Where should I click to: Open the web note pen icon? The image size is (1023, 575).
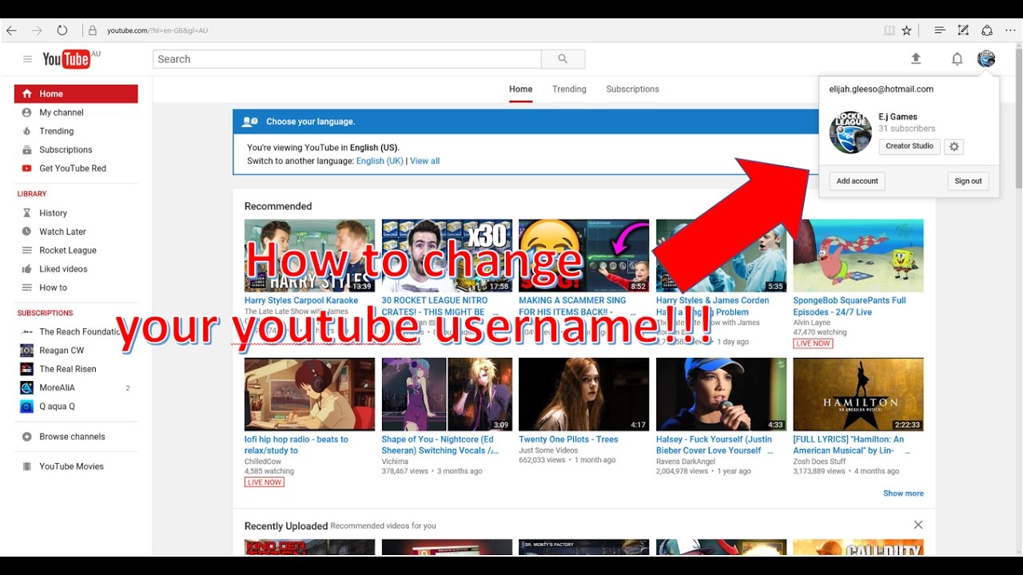(x=963, y=30)
